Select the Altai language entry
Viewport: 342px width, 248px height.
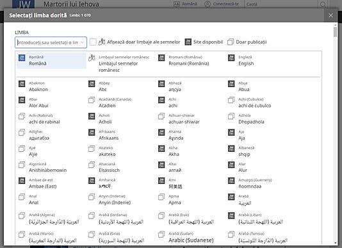(191, 167)
